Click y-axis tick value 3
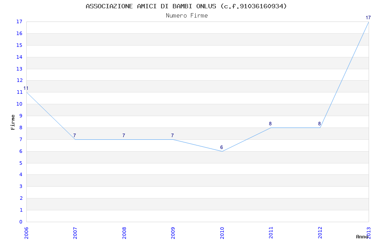Viewport: 373px width, 241px height. click(x=21, y=186)
